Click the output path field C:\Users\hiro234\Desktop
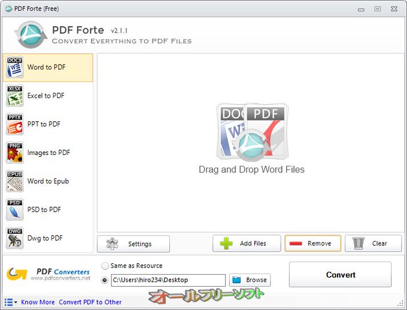The image size is (407, 310). pyautogui.click(x=168, y=280)
